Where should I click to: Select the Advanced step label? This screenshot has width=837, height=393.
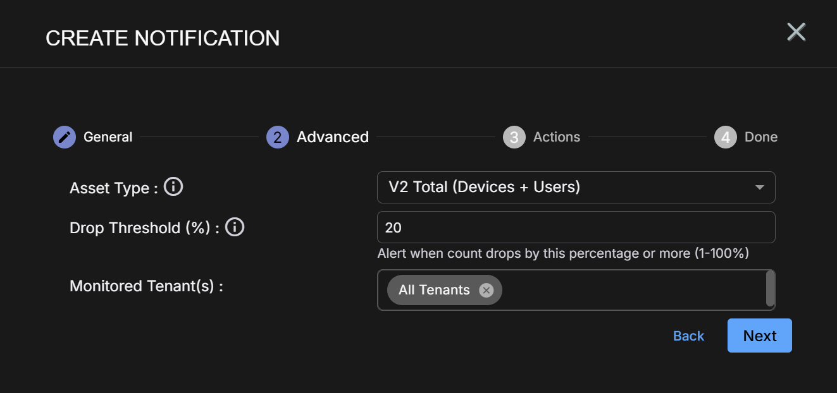coord(333,137)
